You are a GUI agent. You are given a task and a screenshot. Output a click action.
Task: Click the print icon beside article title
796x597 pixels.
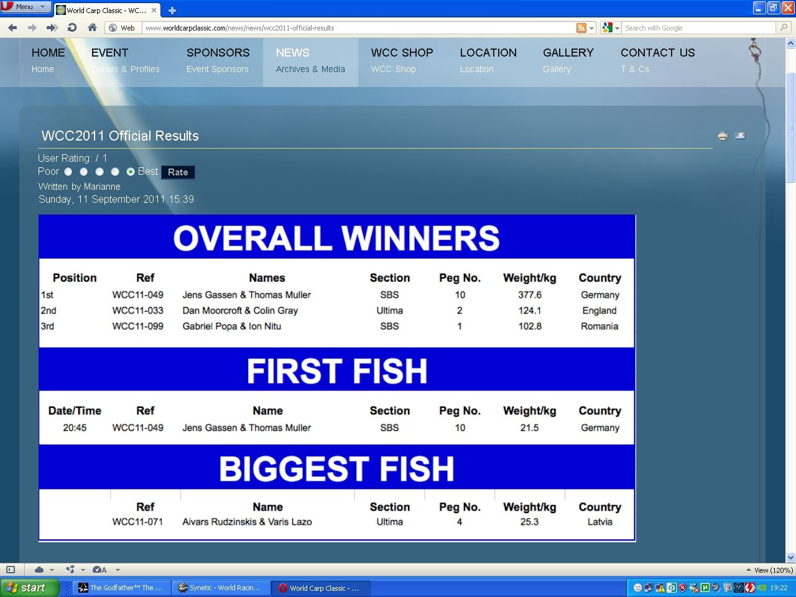(723, 136)
